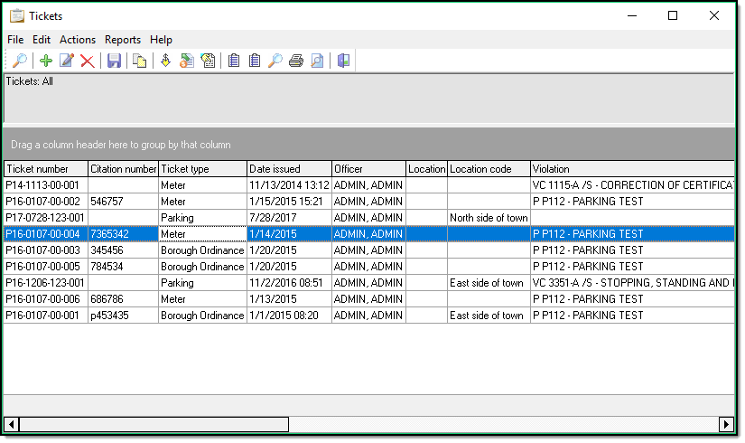Click the copy documents toolbar icon
The width and height of the screenshot is (745, 443).
[x=139, y=61]
